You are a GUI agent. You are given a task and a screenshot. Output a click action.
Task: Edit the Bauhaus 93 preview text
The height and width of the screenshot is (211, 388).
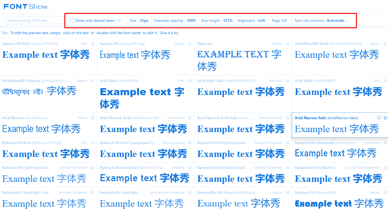coord(339,203)
